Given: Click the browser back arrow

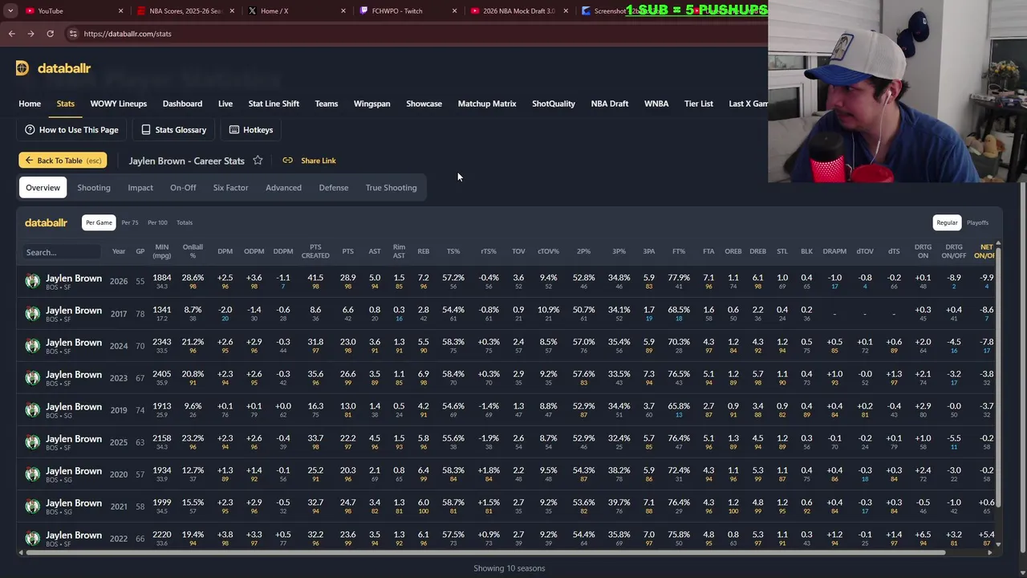Looking at the screenshot, I should point(11,34).
